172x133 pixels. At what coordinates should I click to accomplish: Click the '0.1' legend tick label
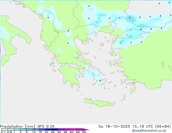tap(3, 132)
